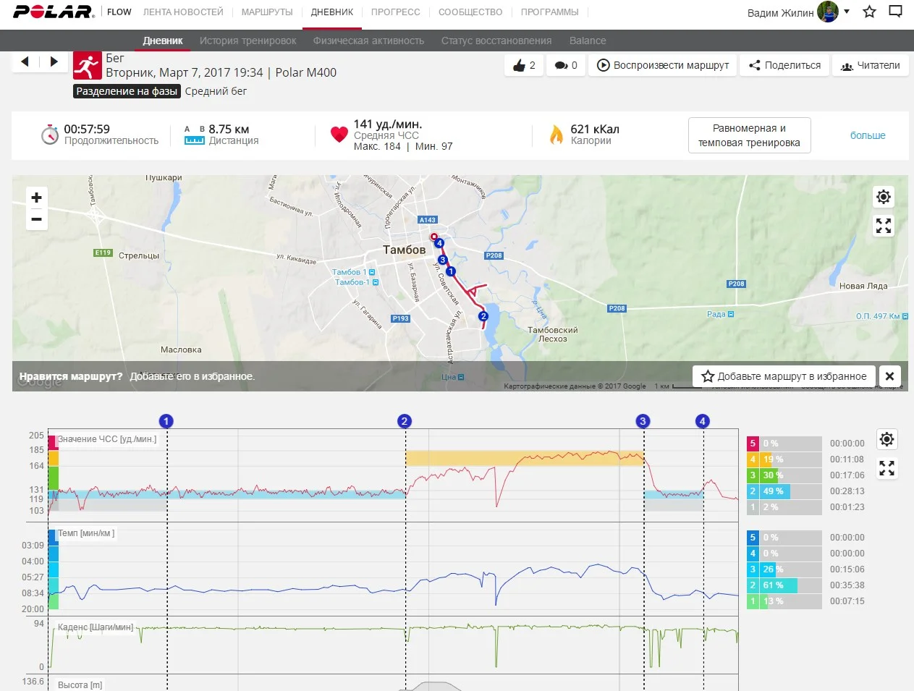The height and width of the screenshot is (691, 914).
Task: Toggle the 'Разделение на фазы' view
Action: (127, 91)
